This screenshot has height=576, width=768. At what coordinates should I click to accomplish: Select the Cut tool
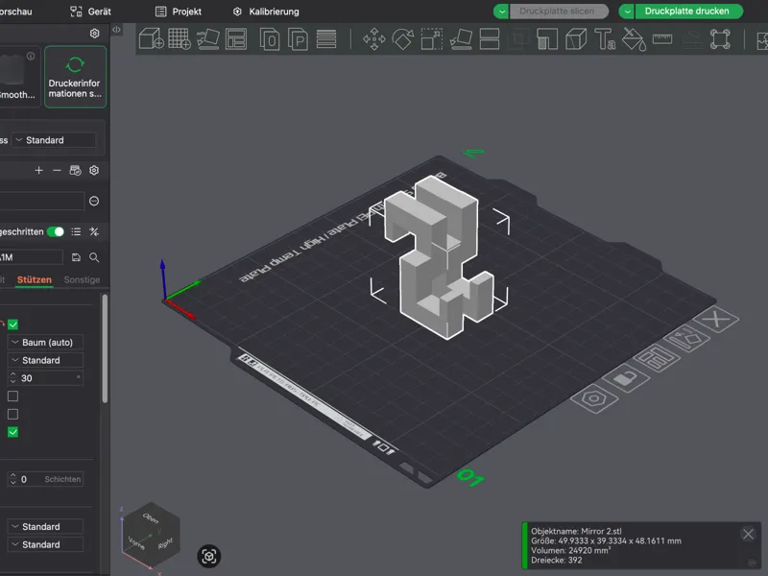pos(490,39)
